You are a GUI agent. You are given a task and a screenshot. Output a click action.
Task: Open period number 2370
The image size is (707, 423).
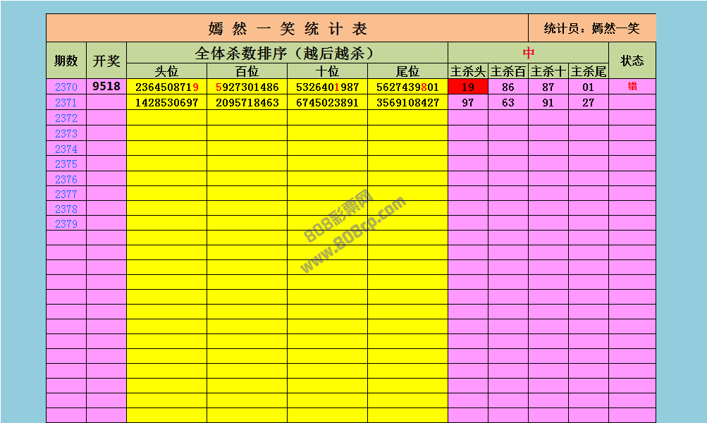(66, 87)
